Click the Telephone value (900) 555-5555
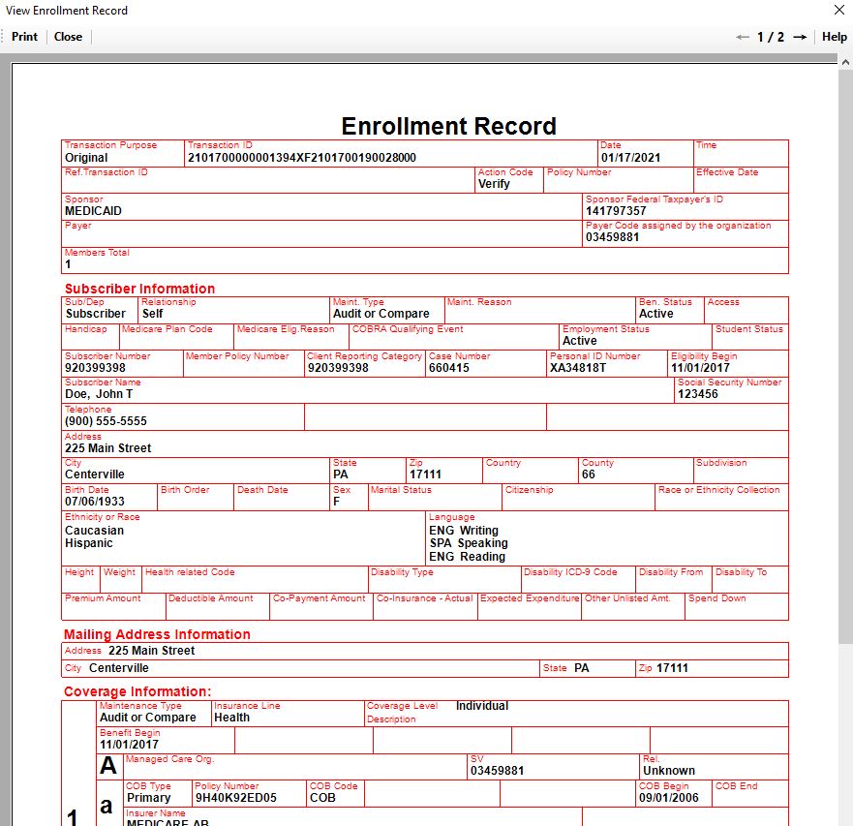 (106, 421)
